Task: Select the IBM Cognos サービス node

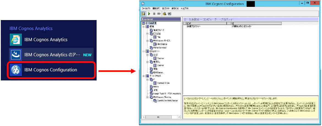Action: coord(162,41)
